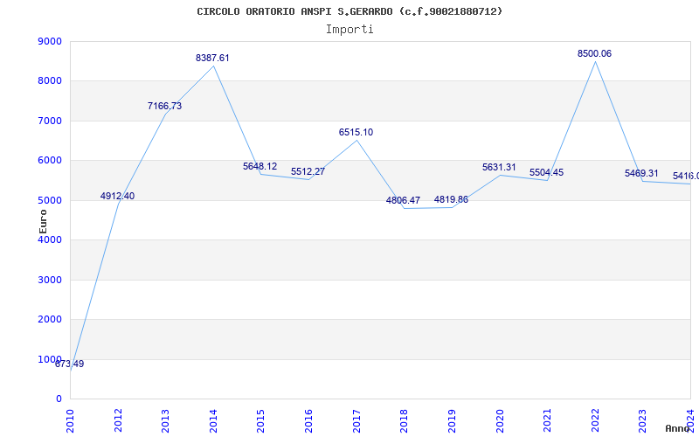Screen dimensions: 699x437
Task: Select the 2016 x-axis year label
Action: 309,421
